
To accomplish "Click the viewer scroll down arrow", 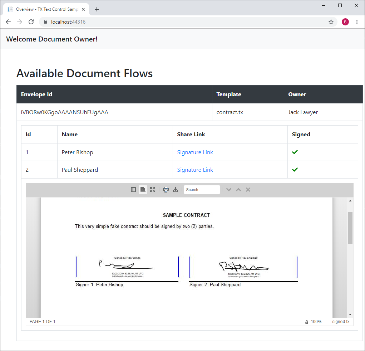I will pyautogui.click(x=350, y=315).
